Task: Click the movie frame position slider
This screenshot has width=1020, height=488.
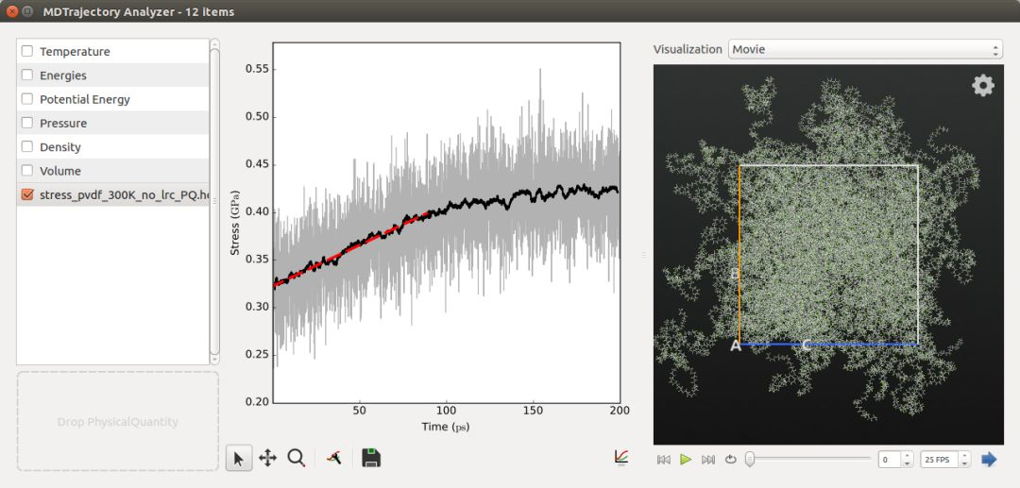Action: (808, 460)
